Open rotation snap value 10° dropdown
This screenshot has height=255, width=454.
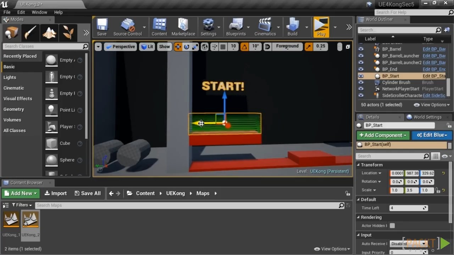click(x=255, y=46)
